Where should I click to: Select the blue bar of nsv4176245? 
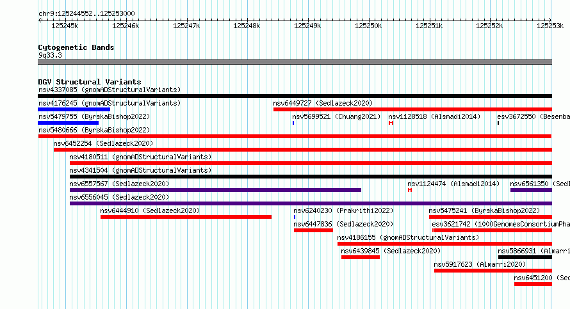[74, 109]
